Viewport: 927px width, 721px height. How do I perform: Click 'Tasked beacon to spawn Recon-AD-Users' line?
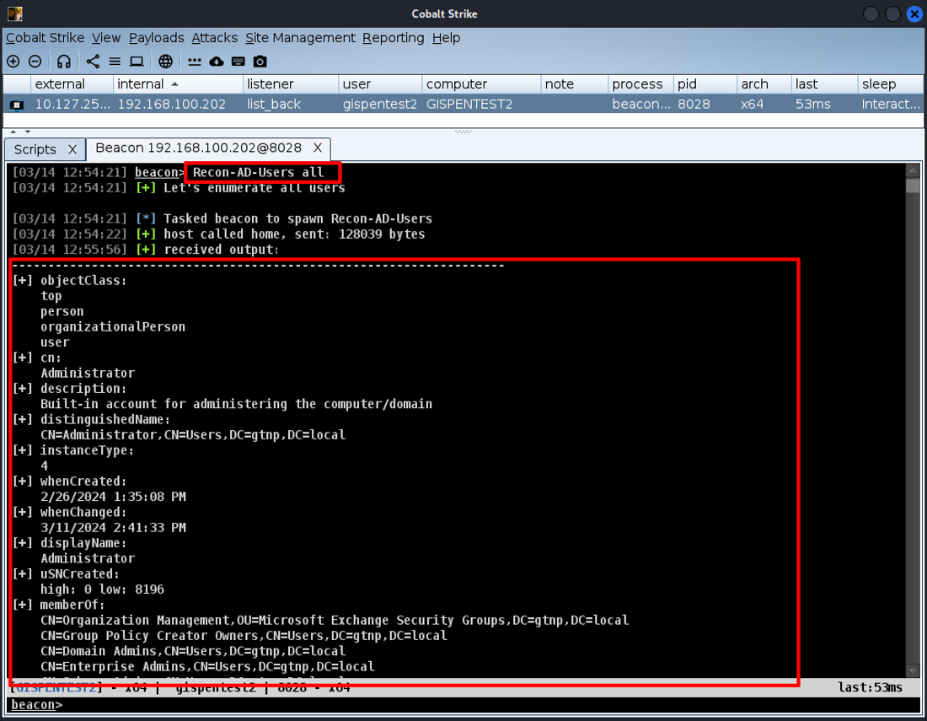(298, 219)
